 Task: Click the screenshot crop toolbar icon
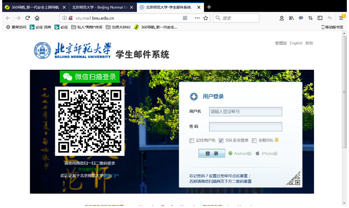point(311,18)
